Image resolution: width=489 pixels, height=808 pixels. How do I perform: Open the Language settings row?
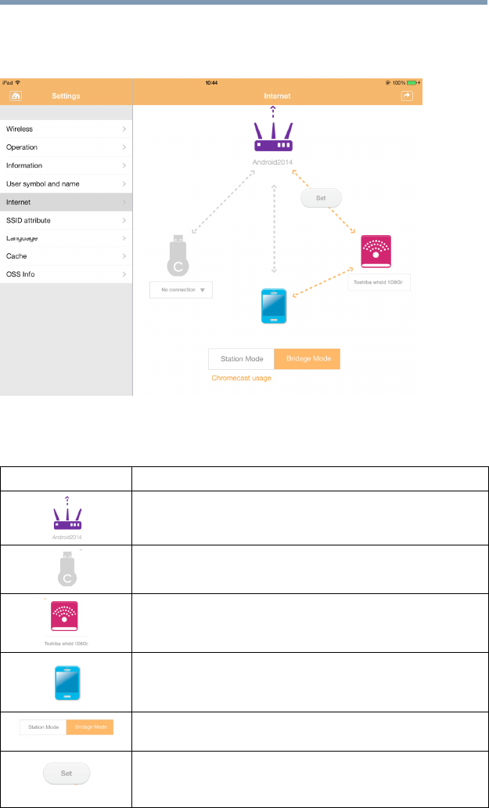pyautogui.click(x=67, y=238)
